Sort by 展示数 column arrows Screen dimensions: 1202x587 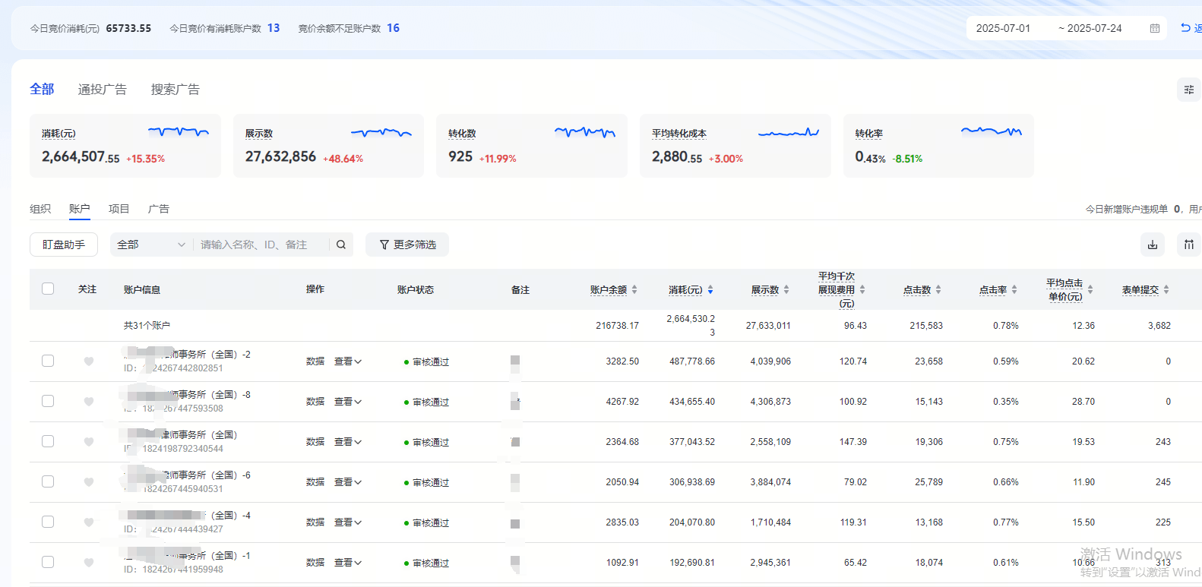click(x=786, y=289)
